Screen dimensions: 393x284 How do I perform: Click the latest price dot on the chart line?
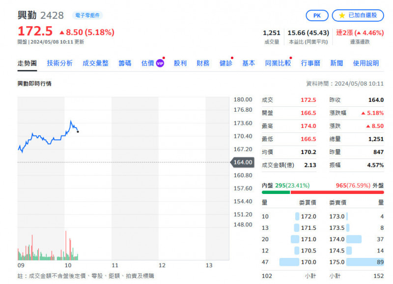[78, 131]
